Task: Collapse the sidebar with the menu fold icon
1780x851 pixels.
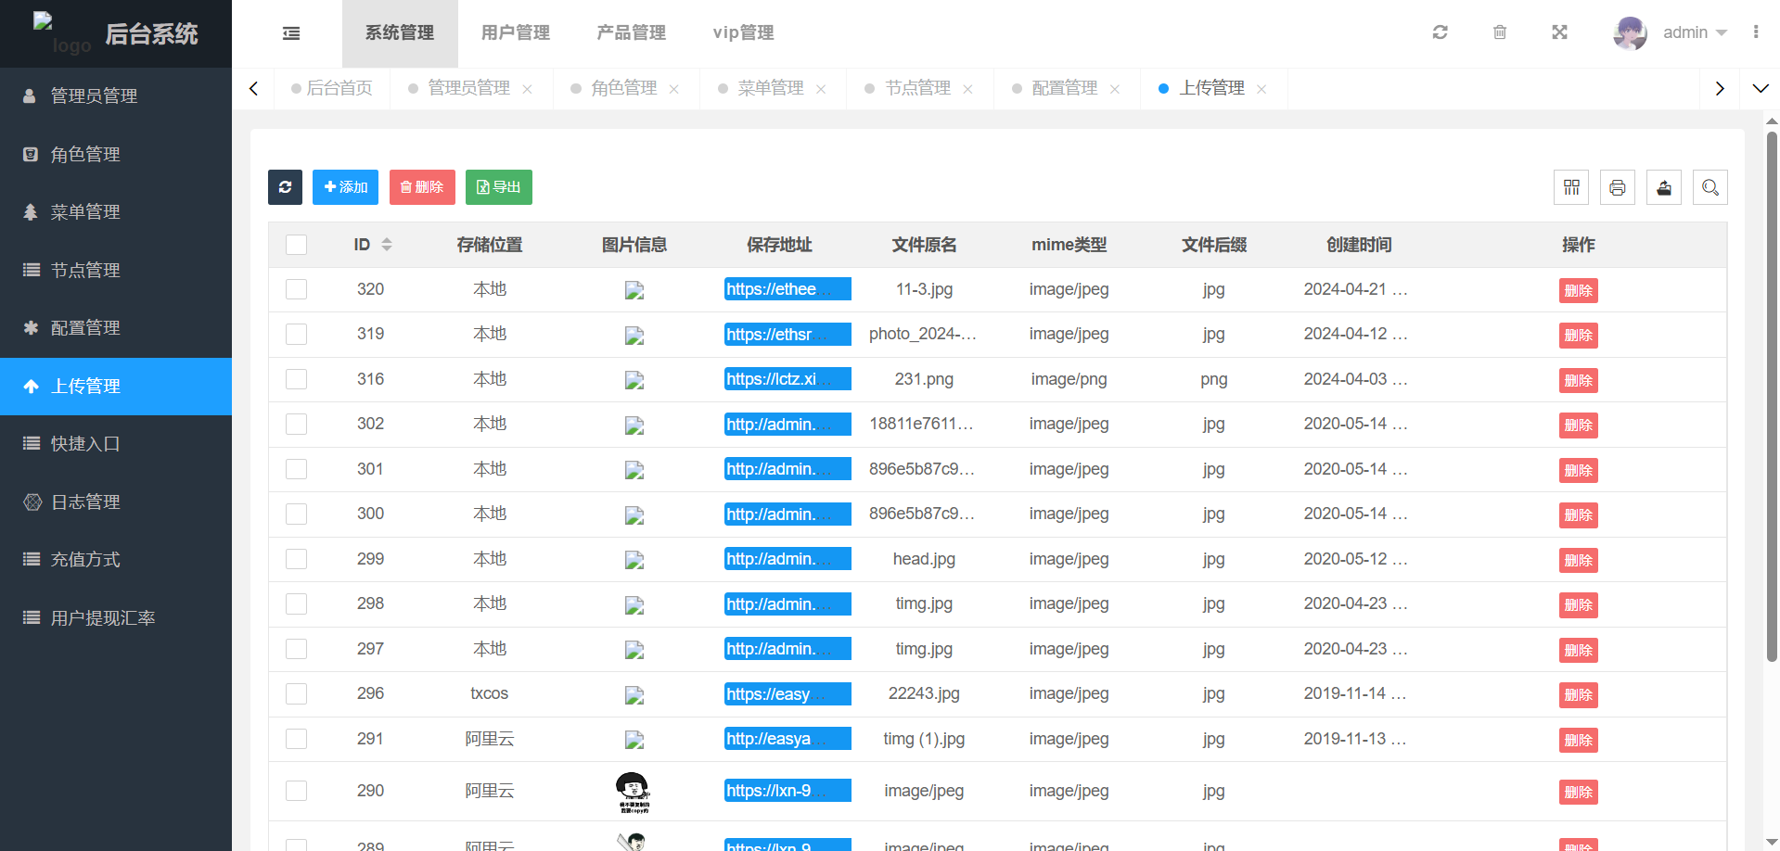Action: 291,33
